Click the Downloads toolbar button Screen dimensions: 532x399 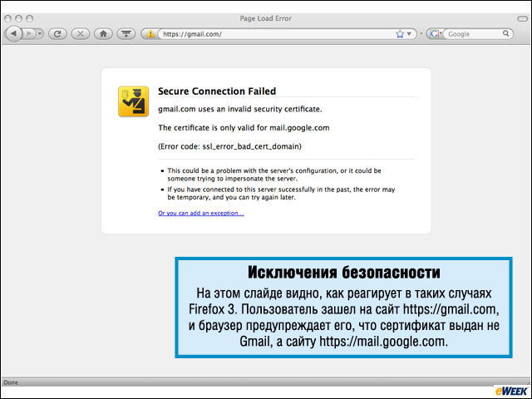point(126,34)
